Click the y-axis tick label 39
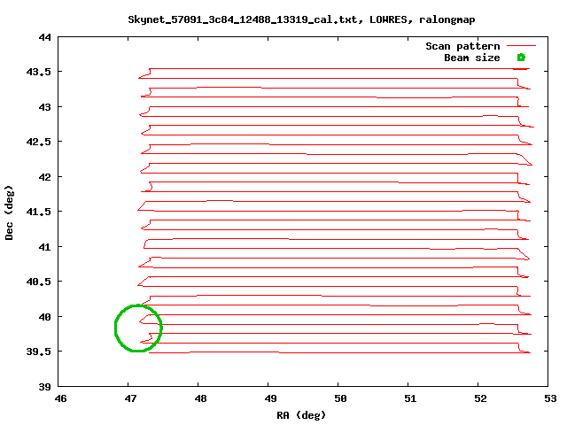 point(45,387)
